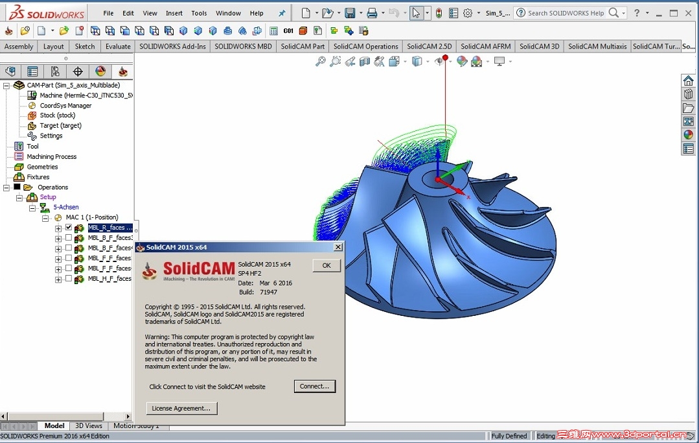This screenshot has width=699, height=443.
Task: Open the 3D Views bottom tab
Action: click(x=88, y=425)
